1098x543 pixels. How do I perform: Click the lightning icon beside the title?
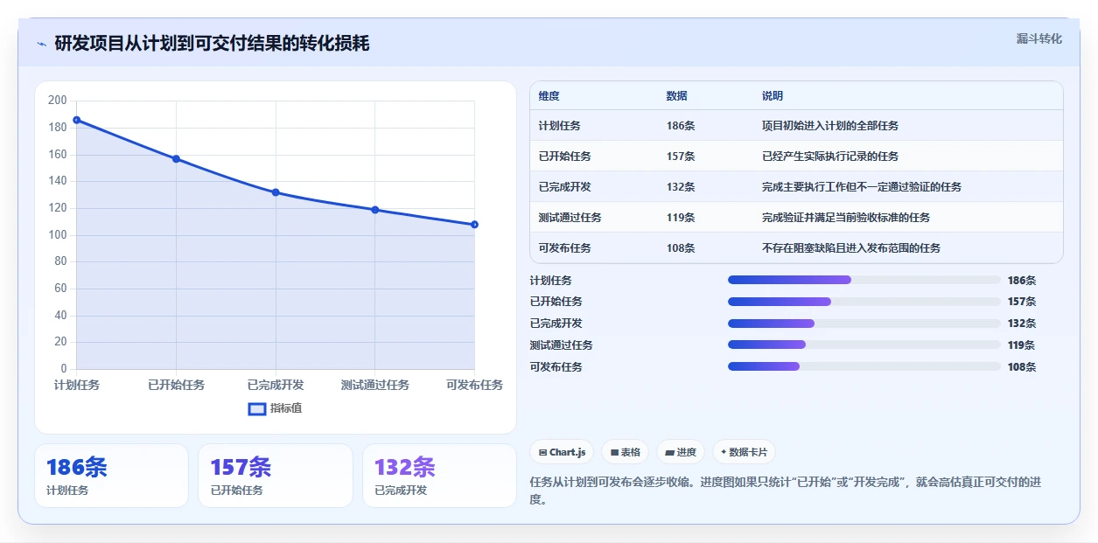pyautogui.click(x=41, y=44)
